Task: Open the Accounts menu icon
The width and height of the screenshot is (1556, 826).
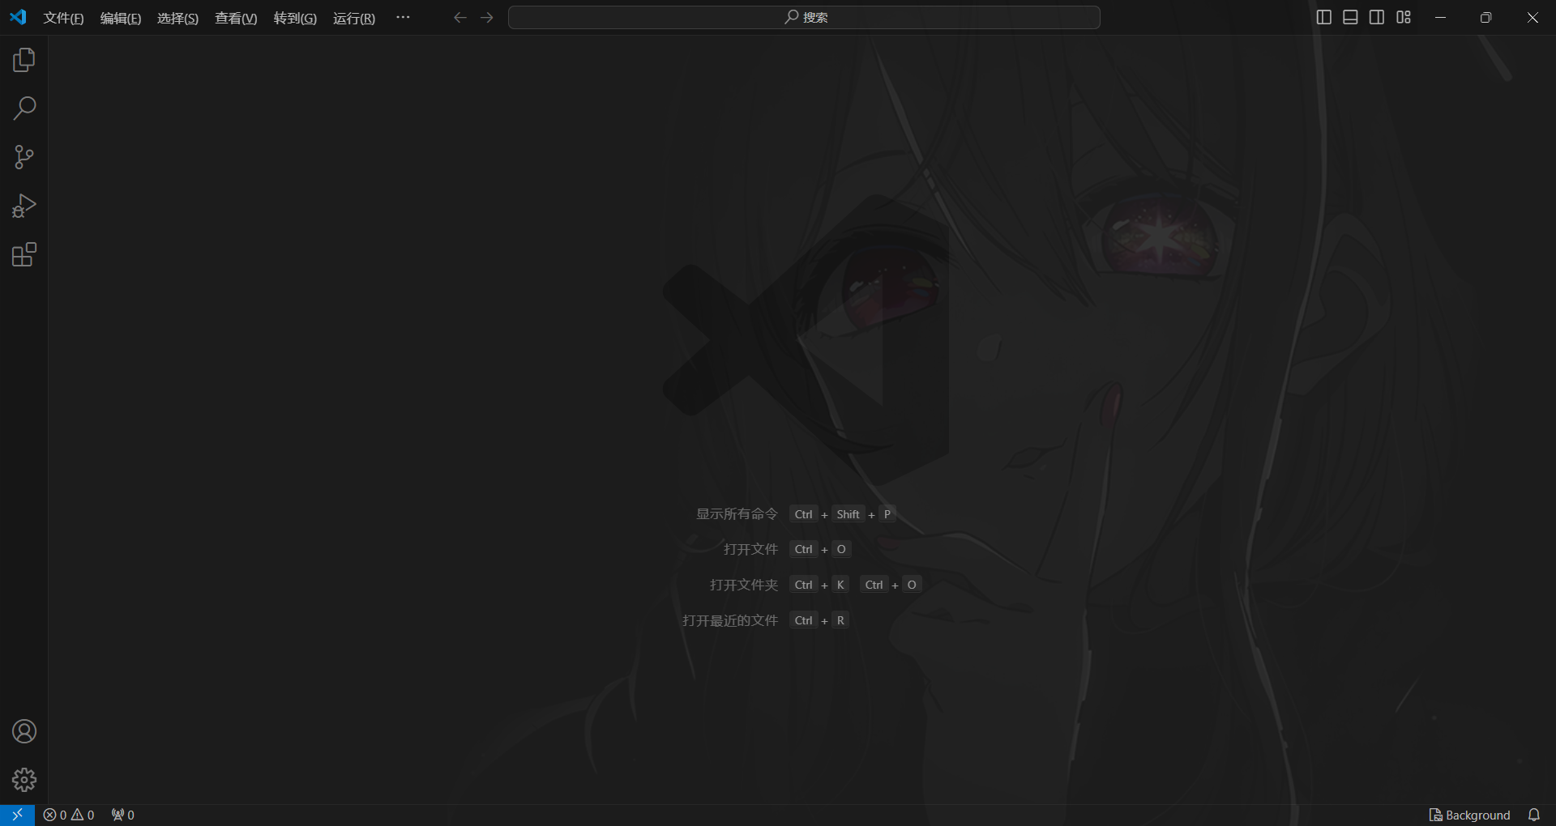Action: pos(24,731)
